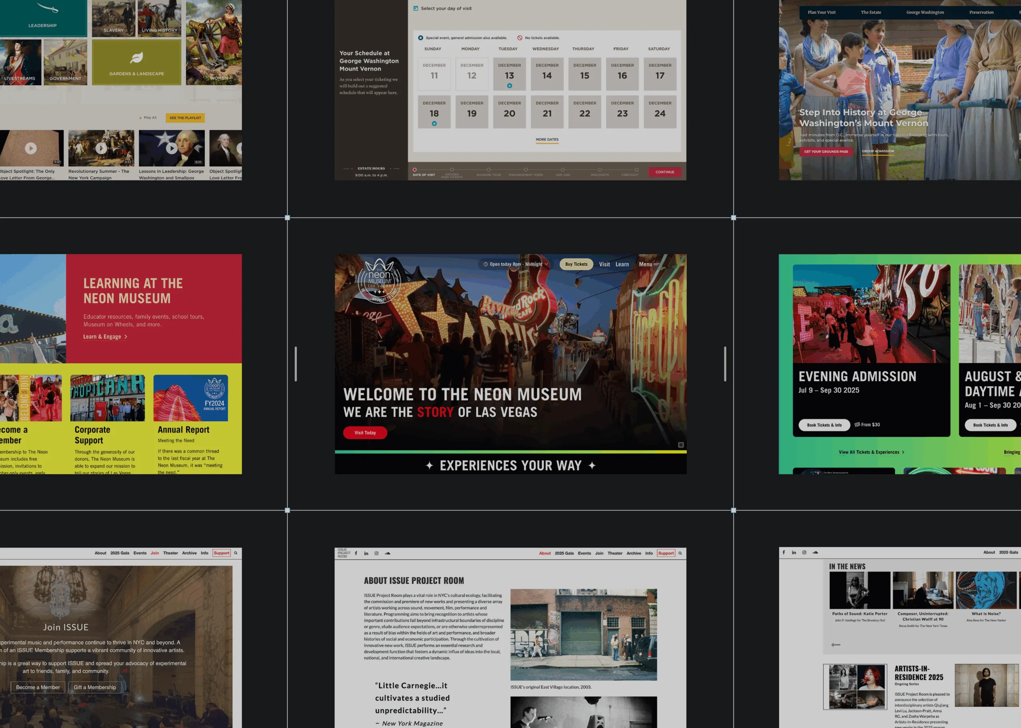Click the Group Admission link
Image resolution: width=1021 pixels, height=728 pixels.
point(877,151)
